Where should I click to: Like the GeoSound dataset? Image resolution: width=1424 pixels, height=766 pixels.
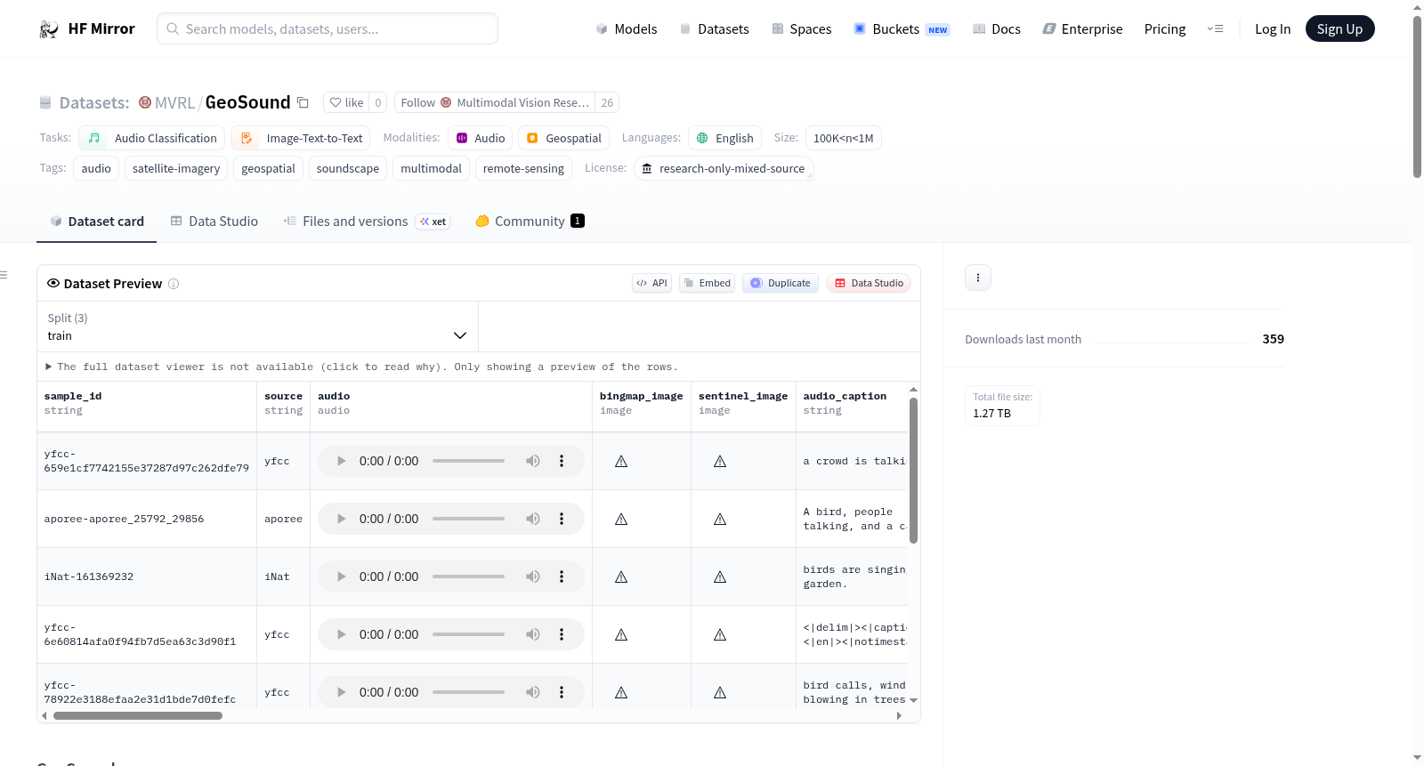(x=346, y=102)
